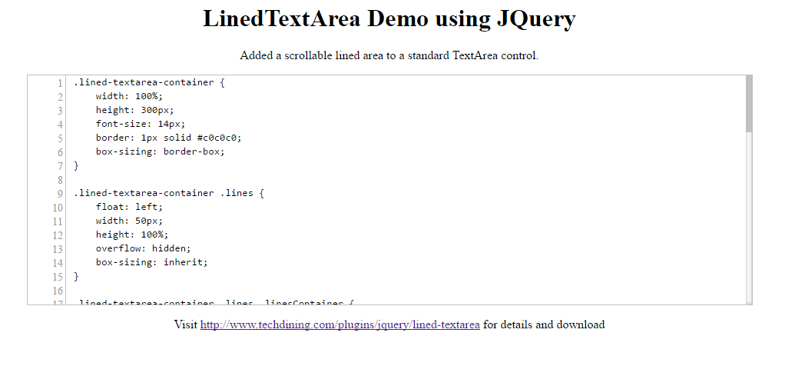This screenshot has width=785, height=376.
Task: Click line number 8 in the gutter
Action: click(60, 180)
